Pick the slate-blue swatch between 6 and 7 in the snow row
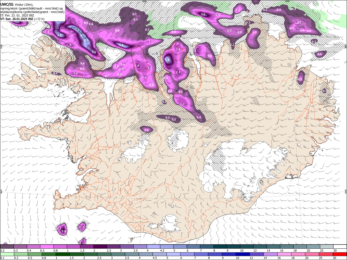The height and width of the screenshot is (260, 347). click(x=193, y=246)
